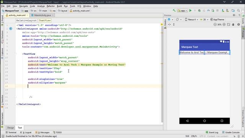Open the Gradle side tool window
This screenshot has height=138, width=245.
[243, 20]
